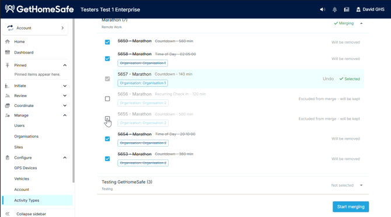
Task: Check the 5655 - Marathon checkbox
Action: pos(107,119)
